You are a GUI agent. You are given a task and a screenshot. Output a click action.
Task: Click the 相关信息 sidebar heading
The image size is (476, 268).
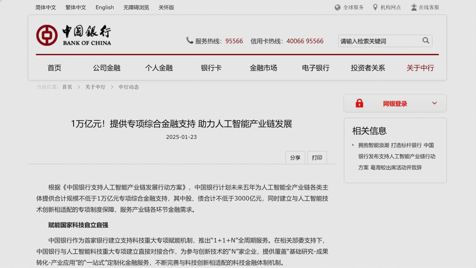pyautogui.click(x=369, y=131)
